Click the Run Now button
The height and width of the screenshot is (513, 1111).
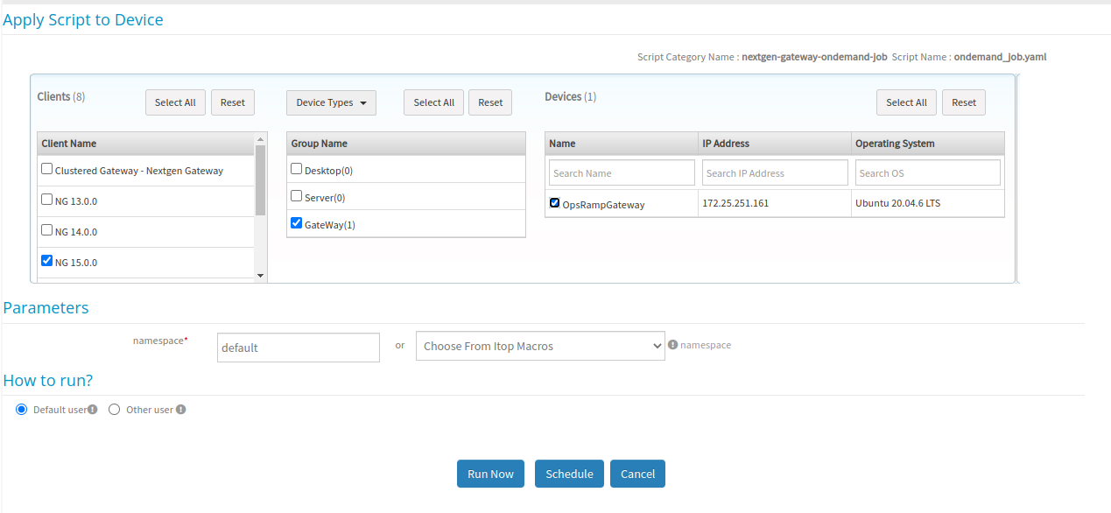(x=490, y=474)
